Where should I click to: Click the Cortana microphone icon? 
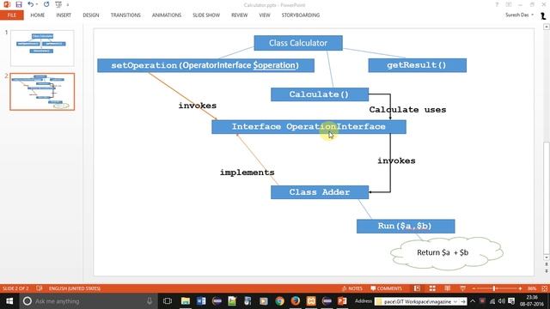tap(150, 301)
